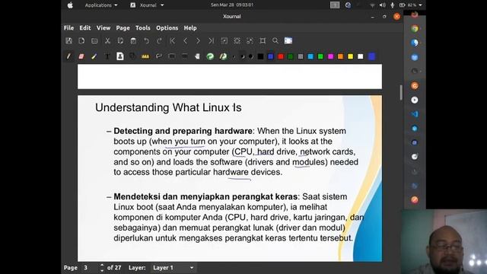
Task: Go to the previous page arrow
Action: click(x=186, y=40)
